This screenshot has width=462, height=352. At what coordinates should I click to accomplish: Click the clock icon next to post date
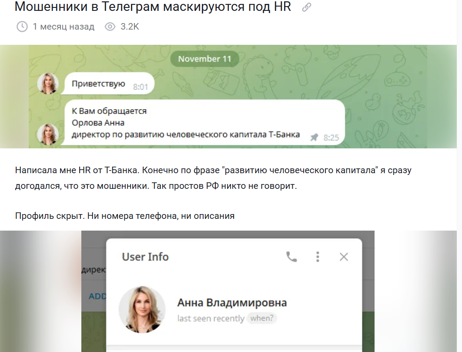(x=22, y=27)
